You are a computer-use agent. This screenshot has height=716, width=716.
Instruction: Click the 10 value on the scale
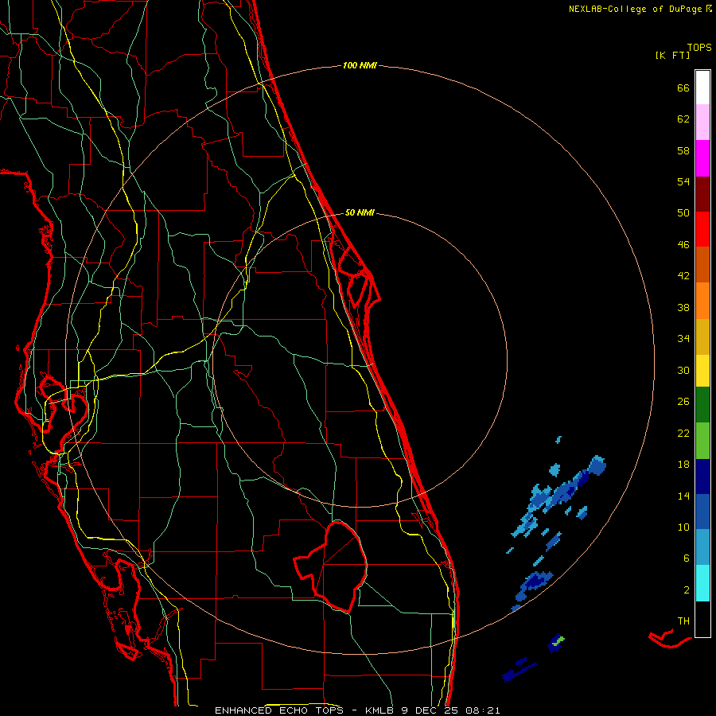[x=683, y=527]
